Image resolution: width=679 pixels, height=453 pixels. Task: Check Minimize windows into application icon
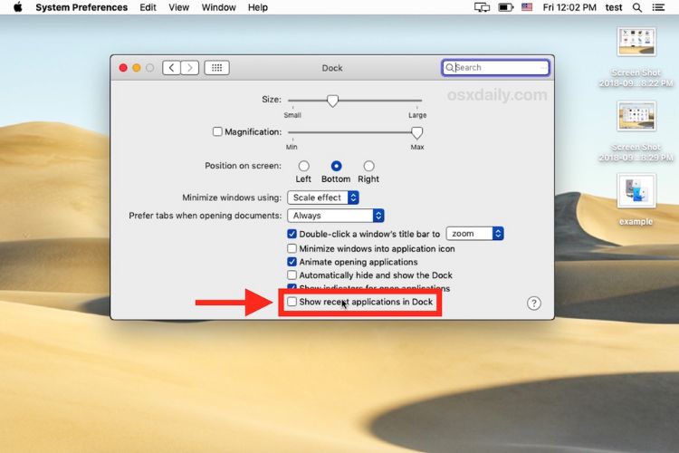292,248
